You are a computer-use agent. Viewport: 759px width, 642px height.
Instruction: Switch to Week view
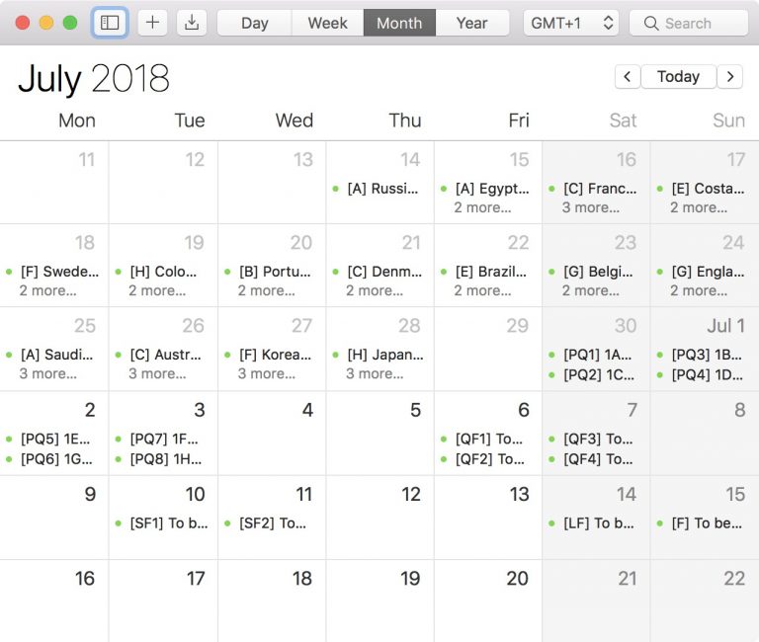[x=327, y=23]
